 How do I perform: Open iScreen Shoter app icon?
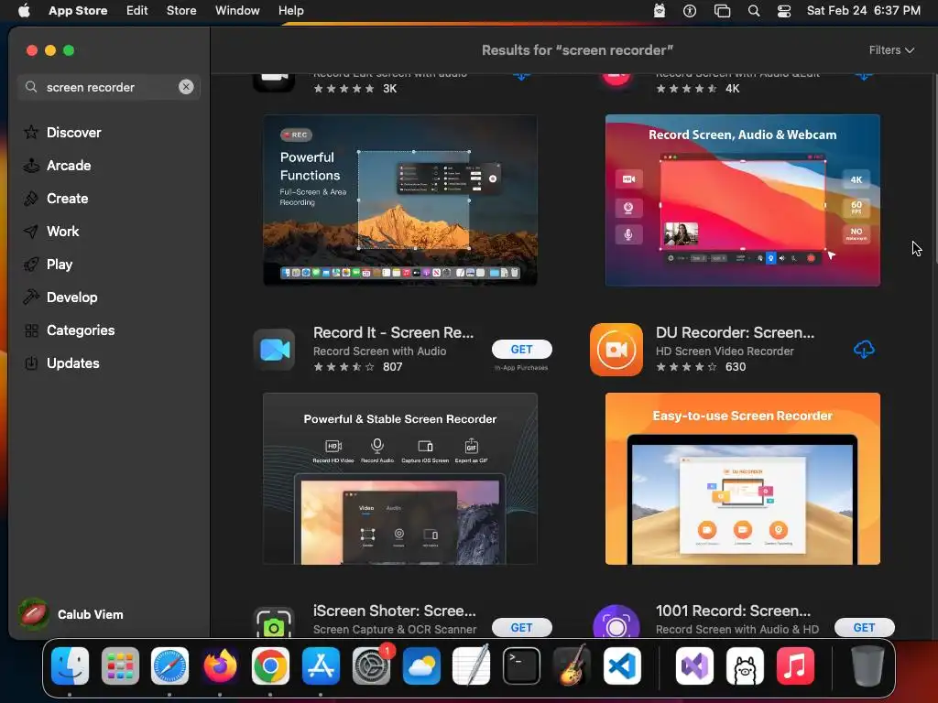(274, 622)
